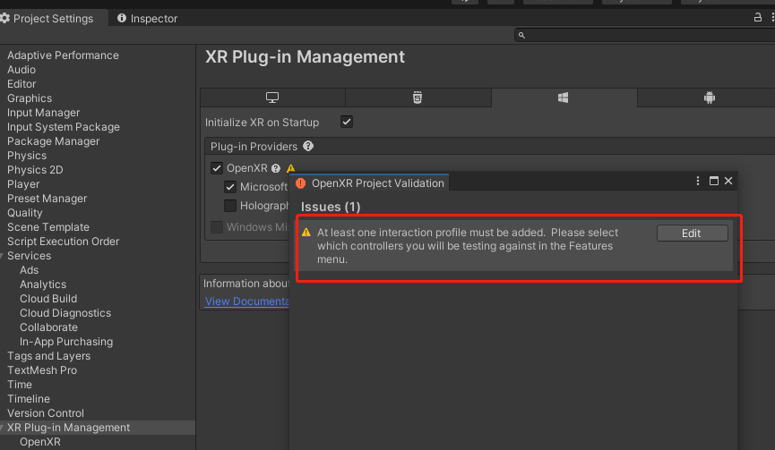Open Quality settings
Viewport: 775px width, 450px height.
click(25, 213)
